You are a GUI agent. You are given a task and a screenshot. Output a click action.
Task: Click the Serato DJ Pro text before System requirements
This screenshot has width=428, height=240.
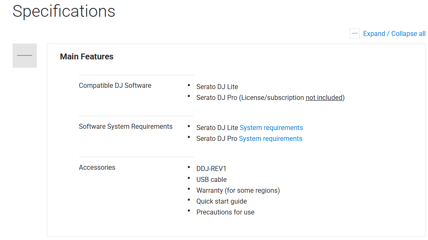[217, 139]
